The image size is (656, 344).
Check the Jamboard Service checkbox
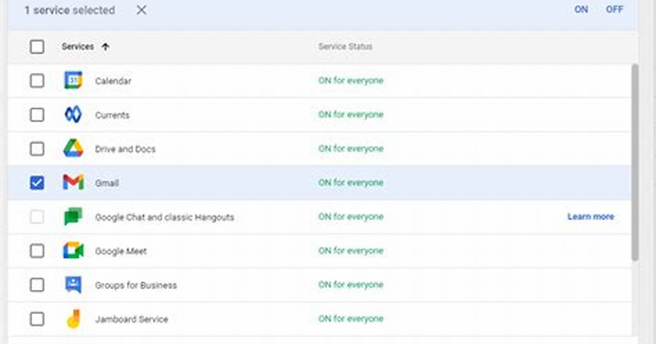point(37,319)
